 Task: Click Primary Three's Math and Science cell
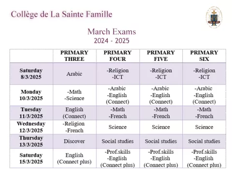click(x=74, y=95)
